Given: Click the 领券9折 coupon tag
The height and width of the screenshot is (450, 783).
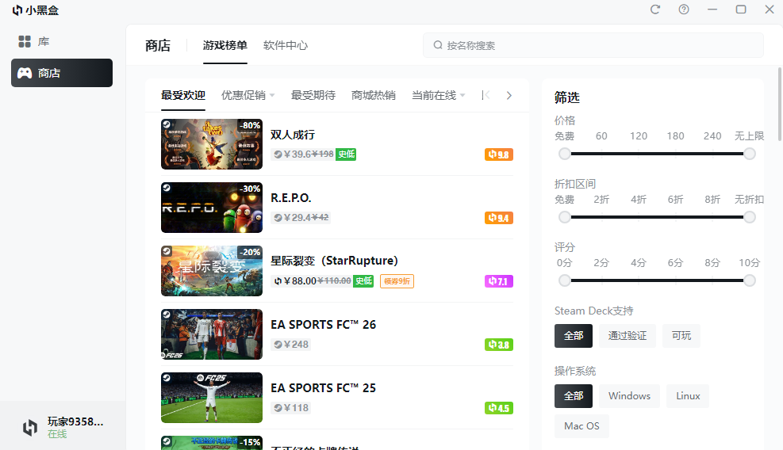Looking at the screenshot, I should click(x=397, y=281).
